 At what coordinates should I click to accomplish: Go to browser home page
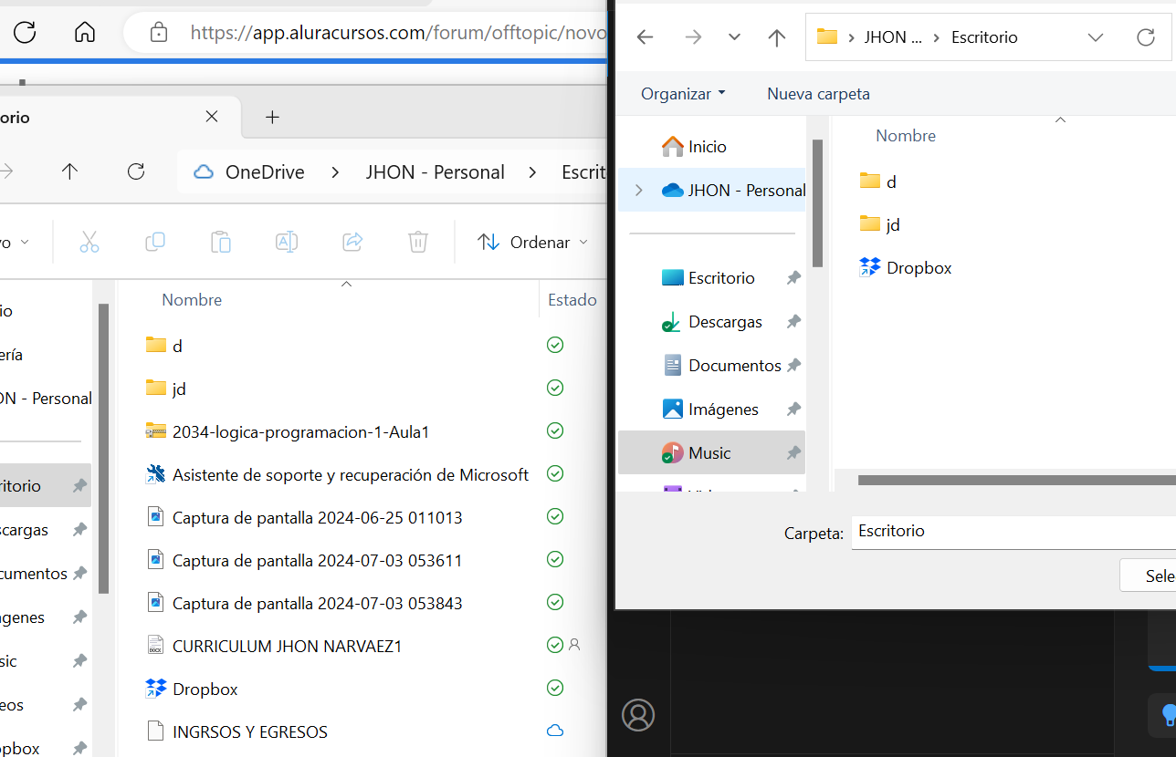tap(84, 33)
